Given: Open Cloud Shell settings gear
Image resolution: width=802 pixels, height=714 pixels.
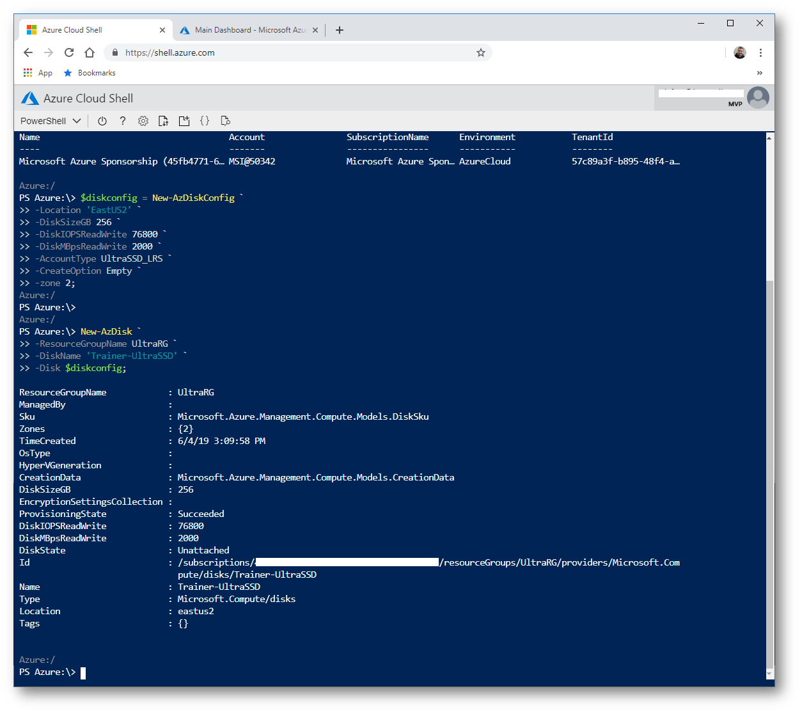Looking at the screenshot, I should tap(143, 121).
